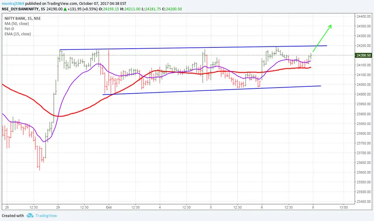Click the open value O:24193.15
The image size is (374, 221).
pyautogui.click(x=109, y=9)
